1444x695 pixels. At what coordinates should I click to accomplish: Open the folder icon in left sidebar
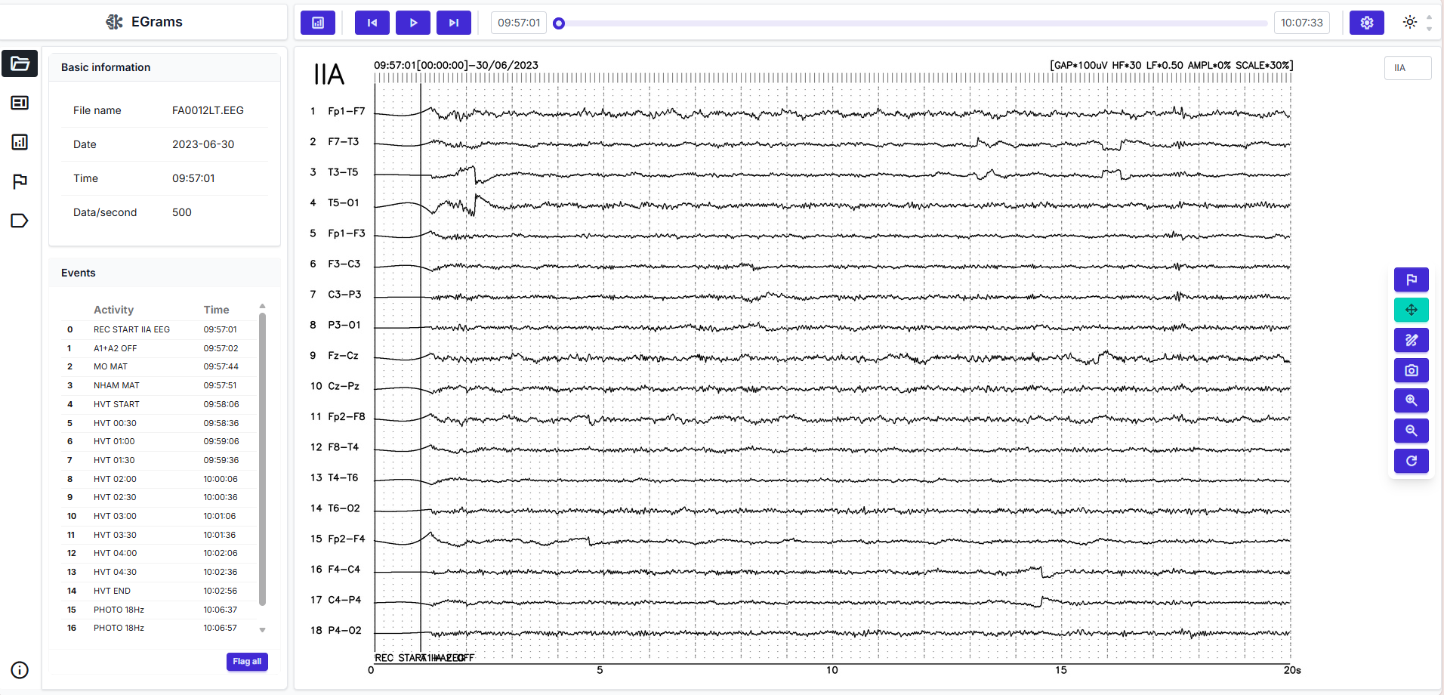(x=20, y=63)
